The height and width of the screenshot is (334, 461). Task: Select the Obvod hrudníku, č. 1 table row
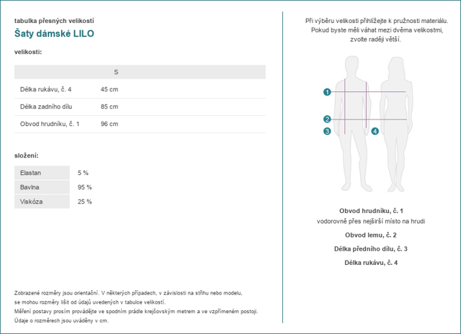point(140,124)
